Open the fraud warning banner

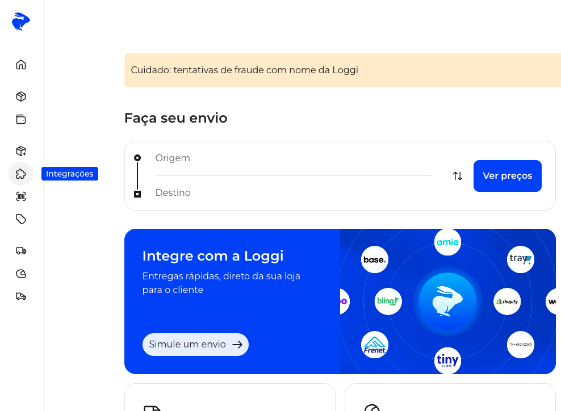tap(342, 70)
